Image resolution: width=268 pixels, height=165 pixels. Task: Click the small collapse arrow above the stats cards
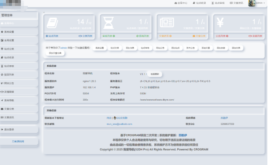click(44, 12)
